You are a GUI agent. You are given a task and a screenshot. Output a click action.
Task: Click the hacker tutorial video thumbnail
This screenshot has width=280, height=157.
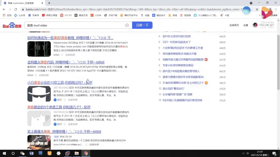(39, 49)
